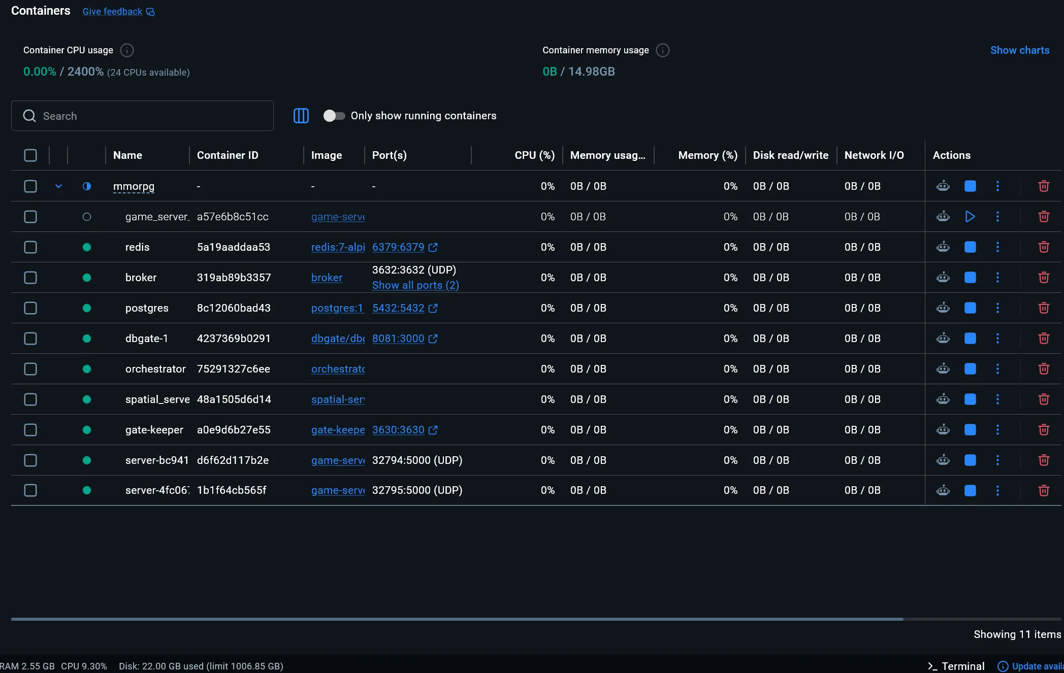Stop the mmorpg stack
The image size is (1064, 673).
[x=970, y=186]
